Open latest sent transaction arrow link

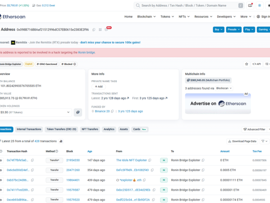128,98
